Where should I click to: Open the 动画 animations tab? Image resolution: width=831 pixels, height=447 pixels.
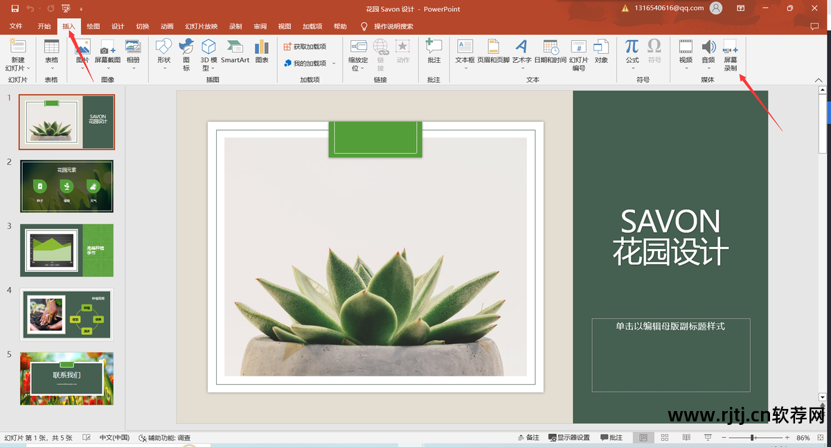pyautogui.click(x=167, y=26)
